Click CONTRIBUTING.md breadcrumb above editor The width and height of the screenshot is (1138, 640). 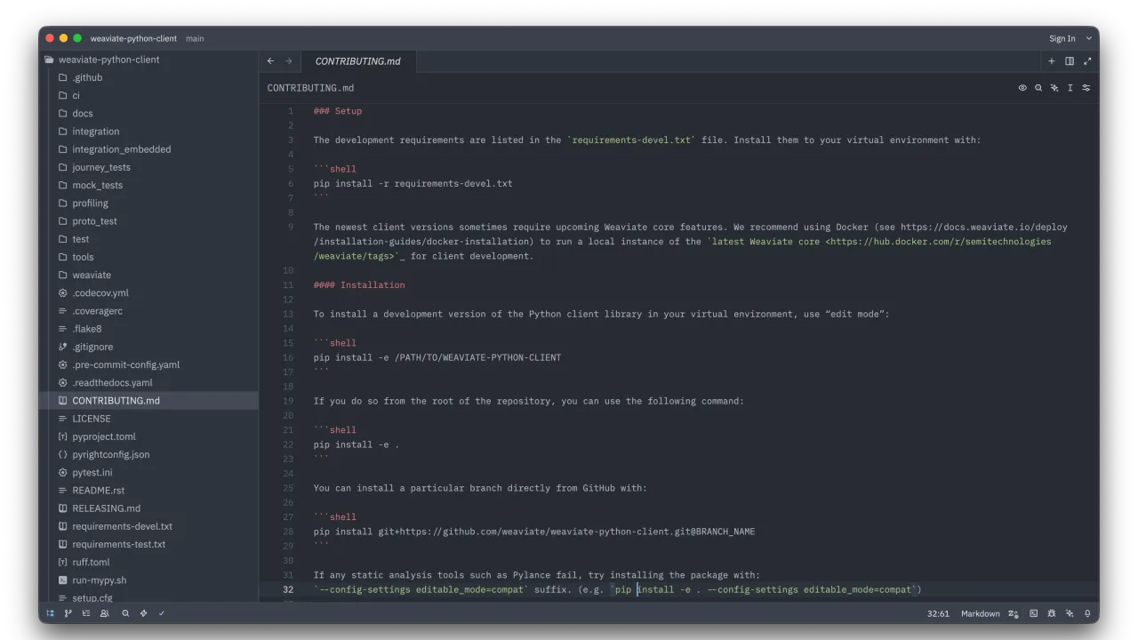click(x=310, y=88)
